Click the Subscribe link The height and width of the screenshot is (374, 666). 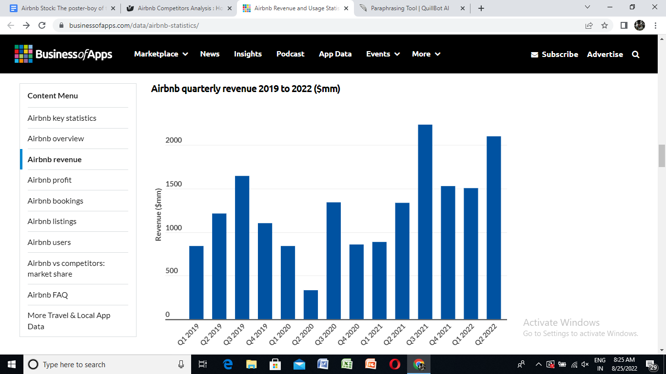[555, 55]
